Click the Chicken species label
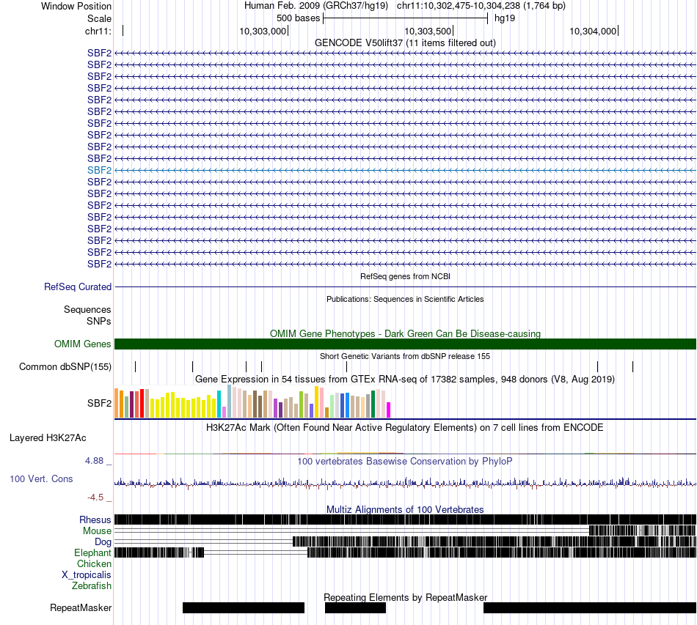Image resolution: width=697 pixels, height=625 pixels. [94, 563]
